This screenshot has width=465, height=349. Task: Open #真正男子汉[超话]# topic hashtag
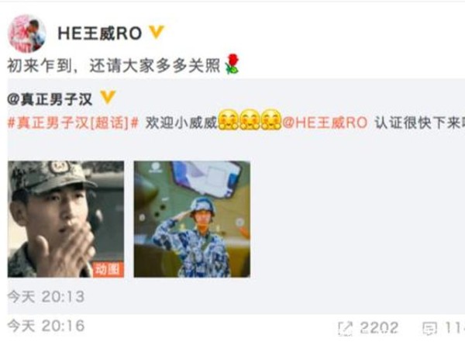click(x=73, y=123)
